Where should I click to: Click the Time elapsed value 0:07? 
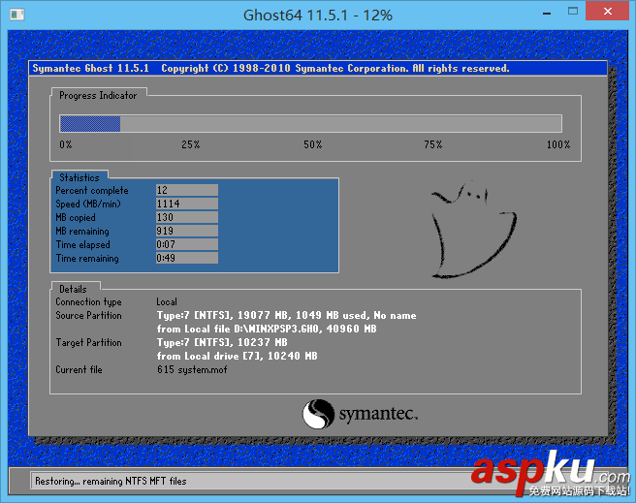click(187, 244)
